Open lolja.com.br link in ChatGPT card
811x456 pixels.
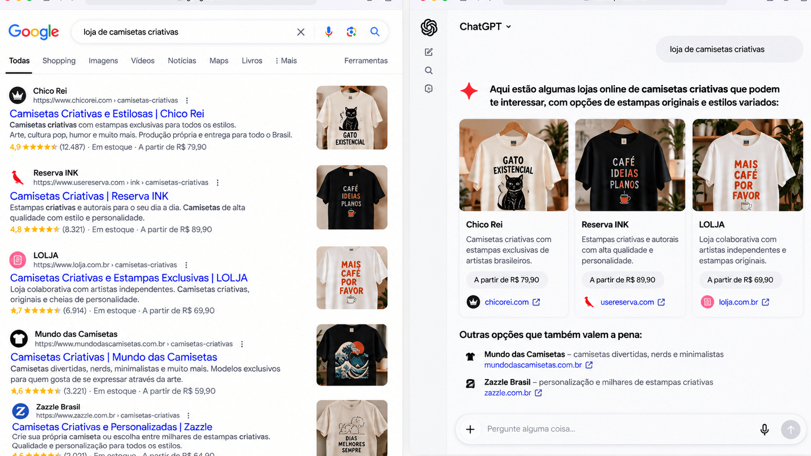click(x=744, y=302)
